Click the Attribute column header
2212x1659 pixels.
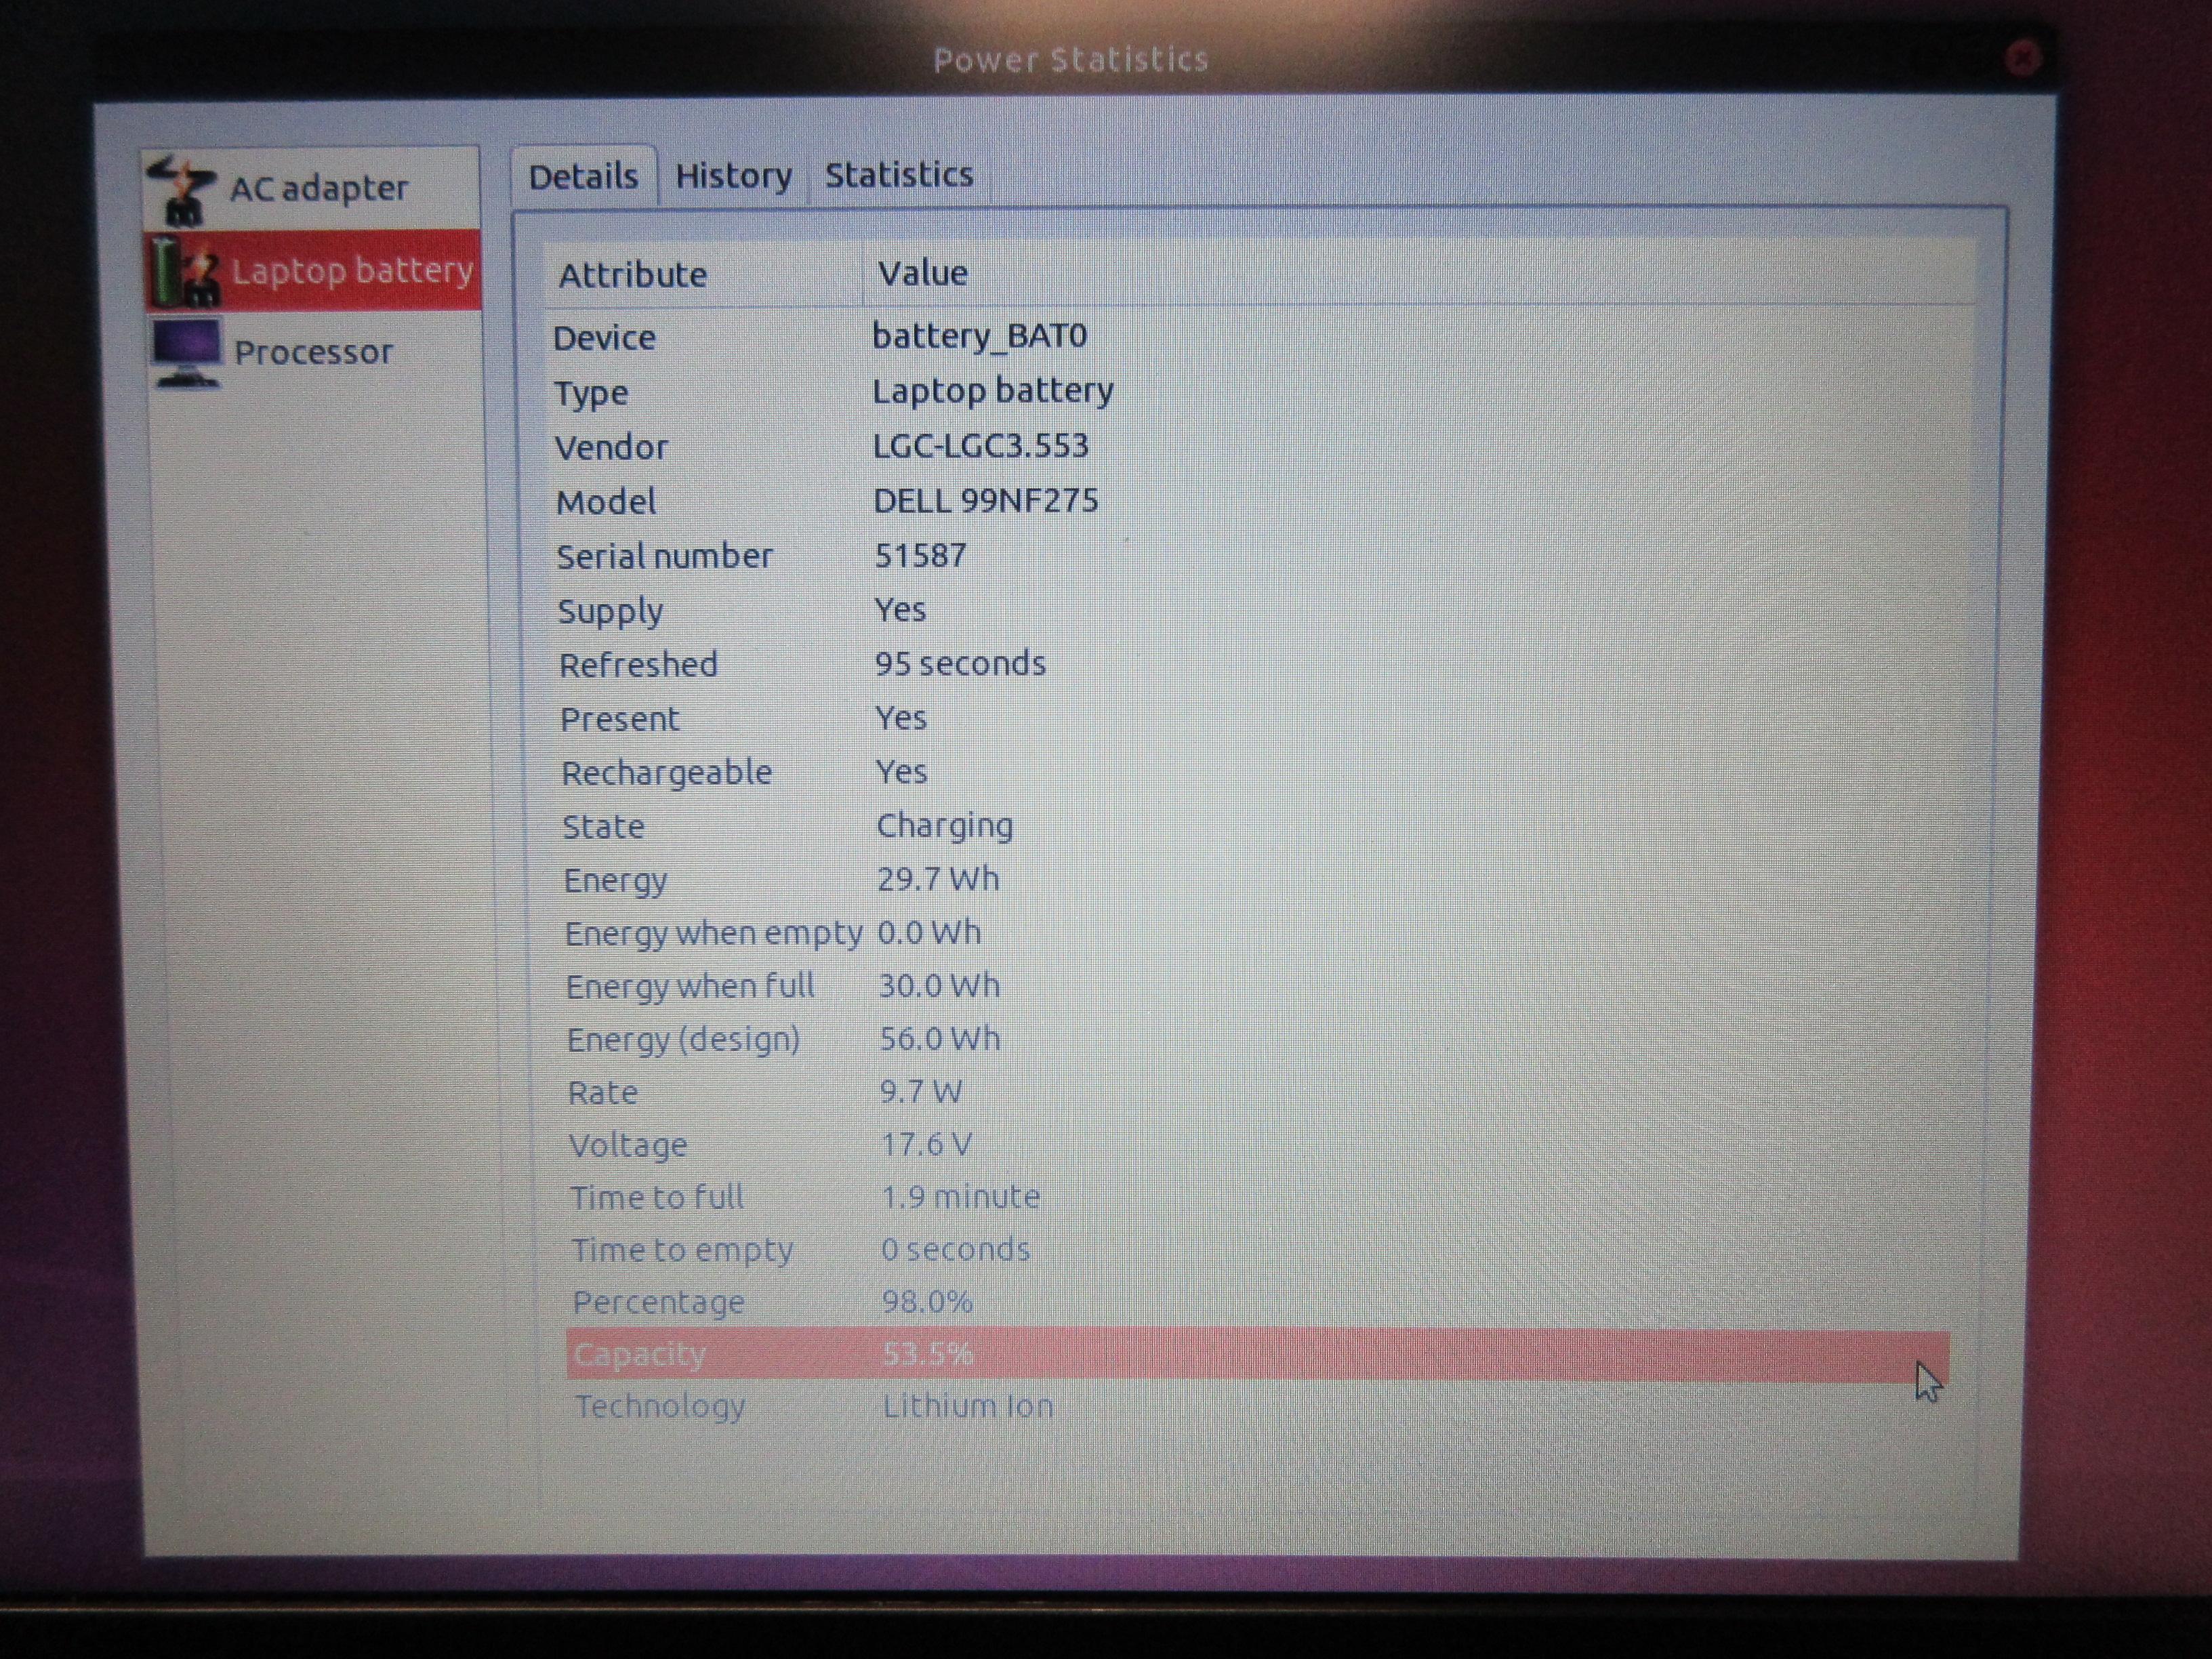(703, 274)
